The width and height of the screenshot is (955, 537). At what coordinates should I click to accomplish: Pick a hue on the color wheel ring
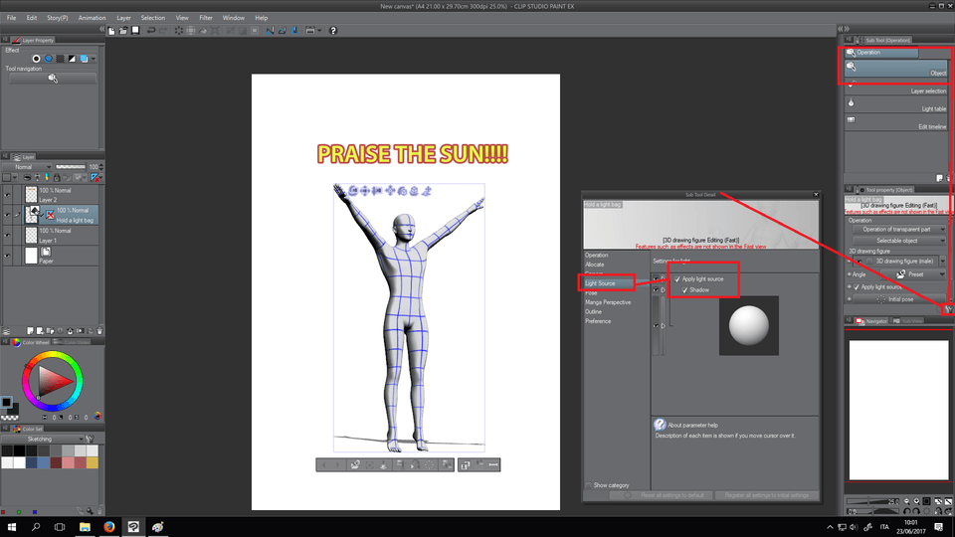coord(53,354)
